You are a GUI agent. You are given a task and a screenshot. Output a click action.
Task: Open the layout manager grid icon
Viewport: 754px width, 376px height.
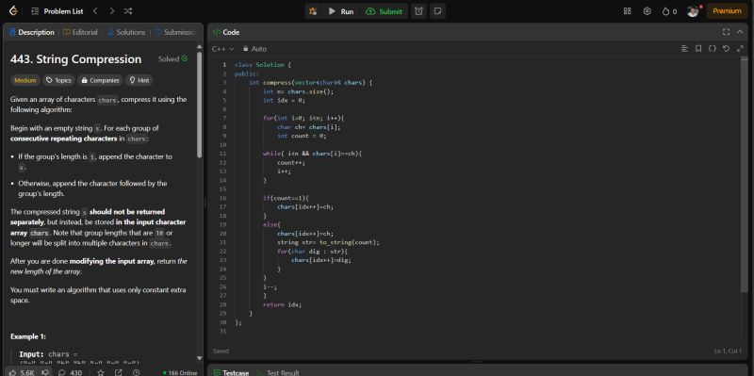coord(627,11)
